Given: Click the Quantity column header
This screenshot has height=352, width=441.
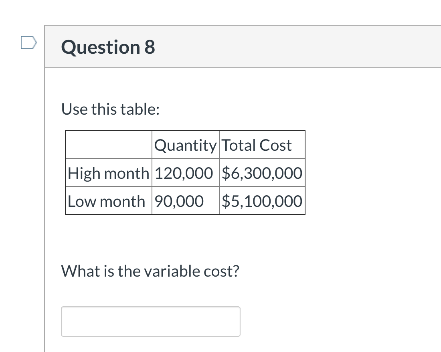Looking at the screenshot, I should pos(185,145).
